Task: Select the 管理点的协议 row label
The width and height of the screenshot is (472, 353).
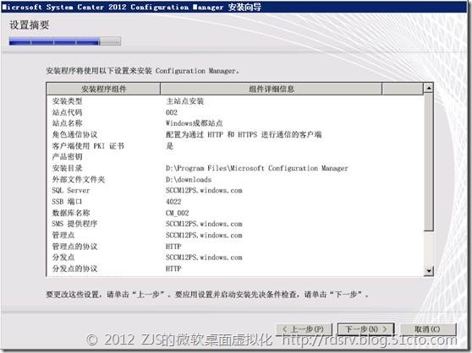Action: pyautogui.click(x=74, y=247)
